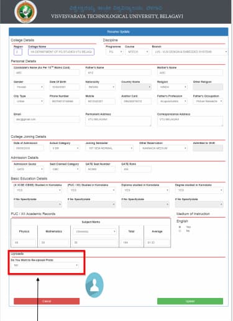
Task: Open the Father's Occupation dropdown
Action: tap(208, 101)
